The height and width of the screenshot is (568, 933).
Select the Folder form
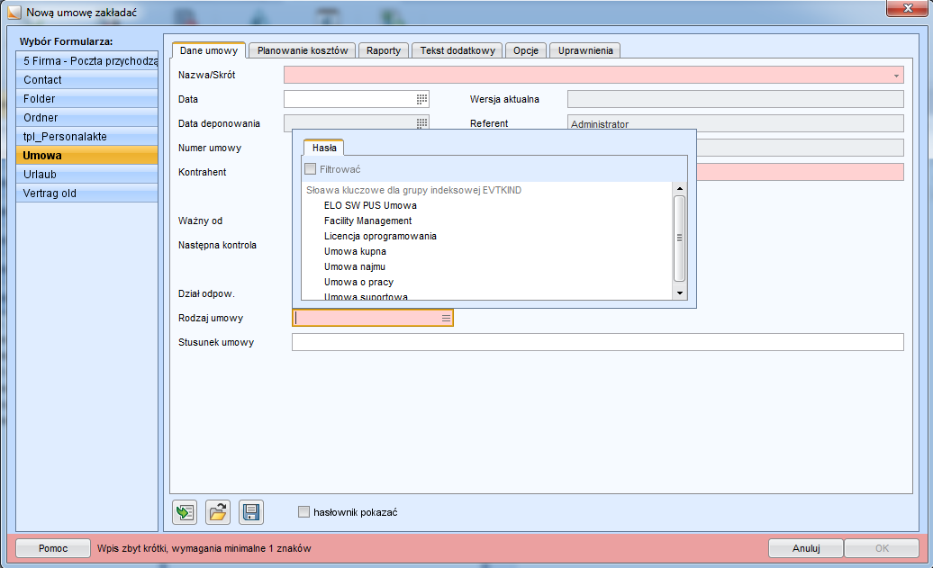coord(86,99)
